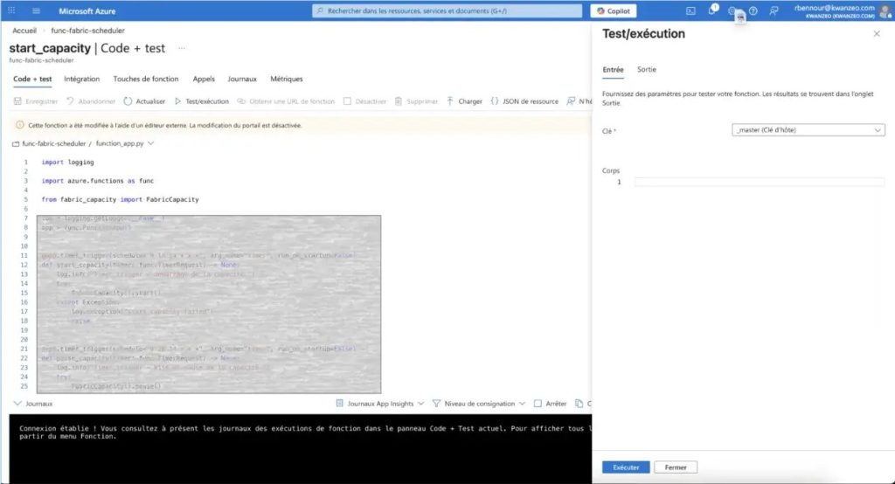Open the hamburger portal menu

(36, 10)
